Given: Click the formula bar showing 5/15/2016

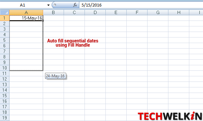Looking at the screenshot, I should pos(141,5).
